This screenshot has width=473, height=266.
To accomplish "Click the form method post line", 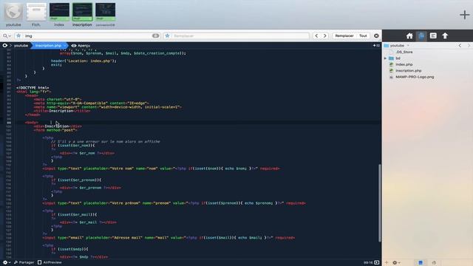I will coord(55,130).
